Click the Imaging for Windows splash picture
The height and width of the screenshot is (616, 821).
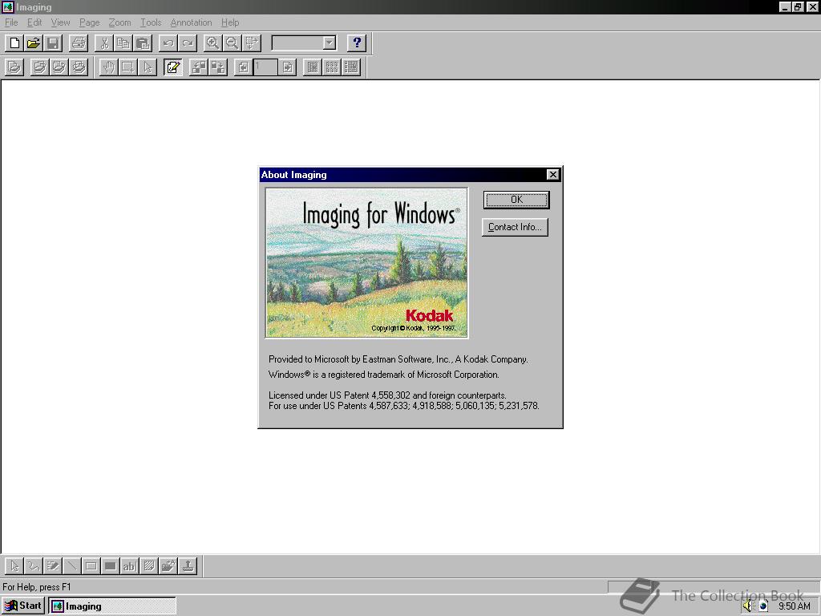(x=366, y=263)
